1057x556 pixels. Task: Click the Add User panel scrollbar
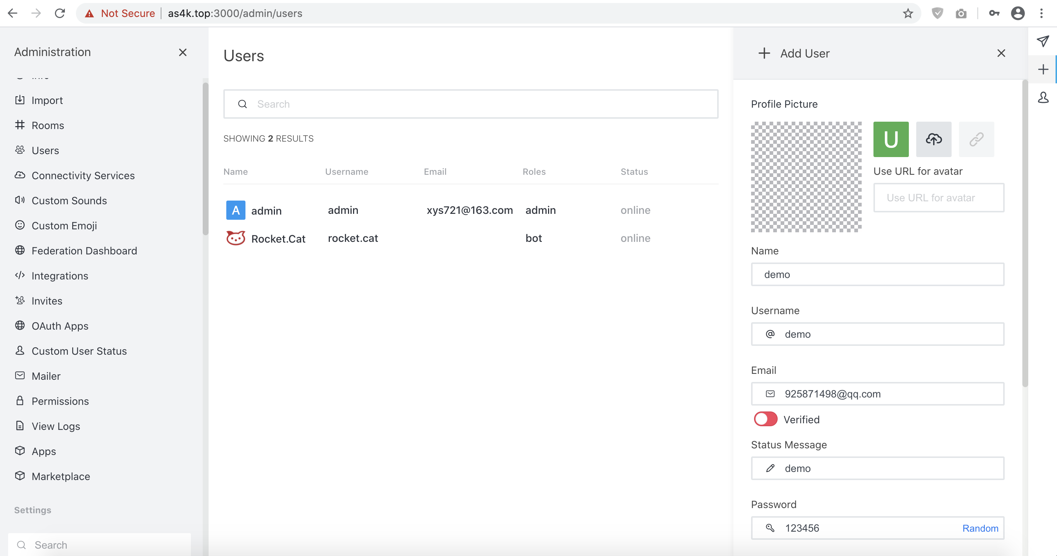point(1025,234)
